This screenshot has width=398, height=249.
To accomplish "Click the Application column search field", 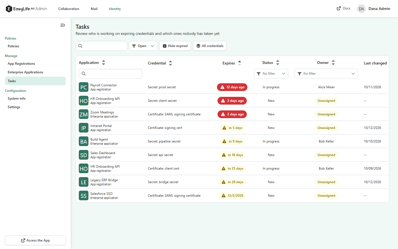I will pos(110,74).
